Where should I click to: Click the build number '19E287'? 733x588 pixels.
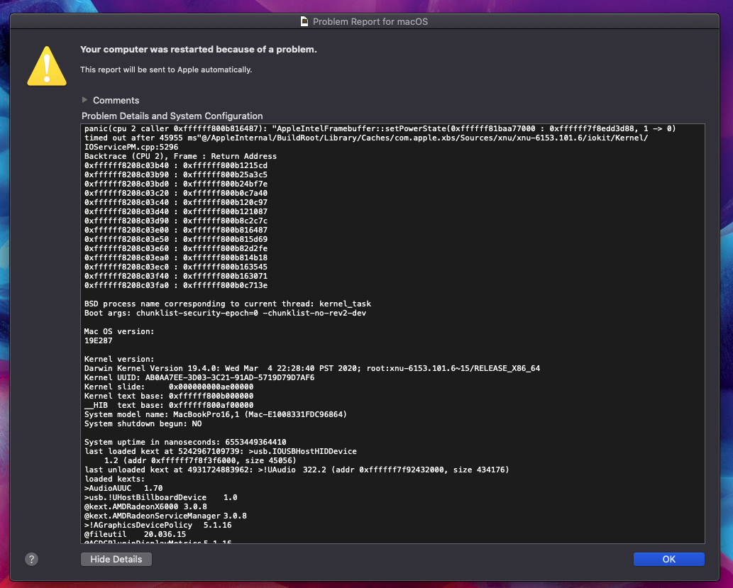click(98, 340)
